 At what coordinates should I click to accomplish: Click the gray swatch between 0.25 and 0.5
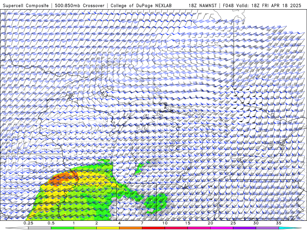click(40, 228)
